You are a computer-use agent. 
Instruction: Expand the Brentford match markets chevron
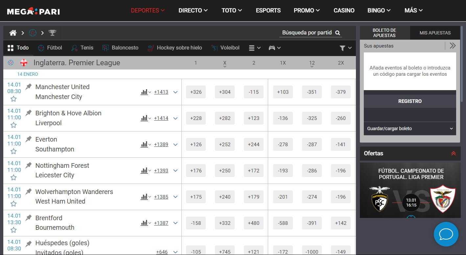pyautogui.click(x=175, y=223)
